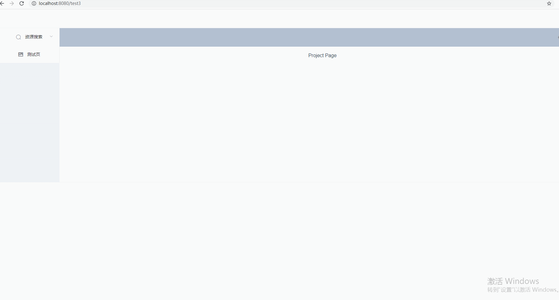Click the magnifier icon beside 资源搜索
The width and height of the screenshot is (559, 300).
pyautogui.click(x=18, y=37)
